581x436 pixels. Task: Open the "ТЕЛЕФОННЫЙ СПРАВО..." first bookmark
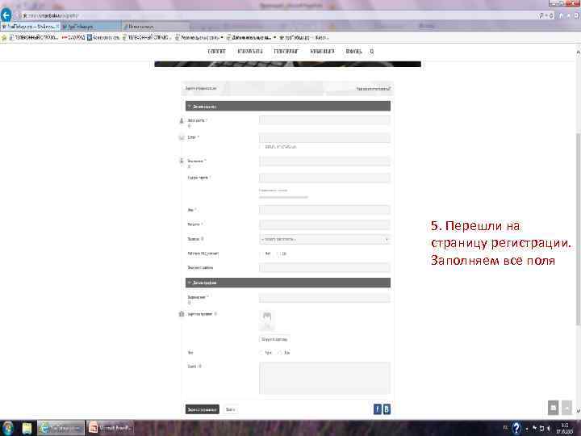pyautogui.click(x=33, y=37)
